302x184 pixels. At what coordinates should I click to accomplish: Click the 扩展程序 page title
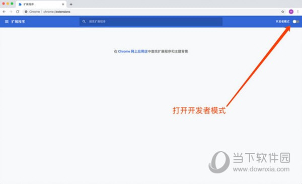pyautogui.click(x=18, y=22)
